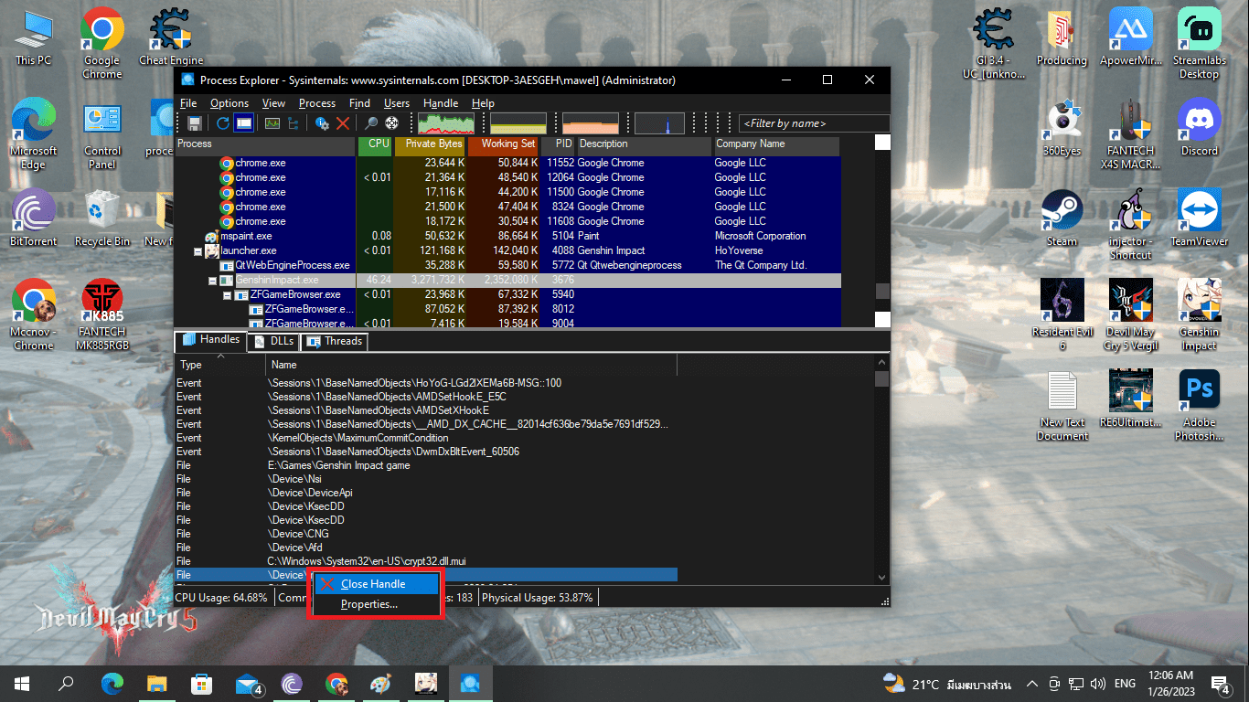Toggle the lower pane view toolbar button
The height and width of the screenshot is (702, 1249).
[x=244, y=123]
